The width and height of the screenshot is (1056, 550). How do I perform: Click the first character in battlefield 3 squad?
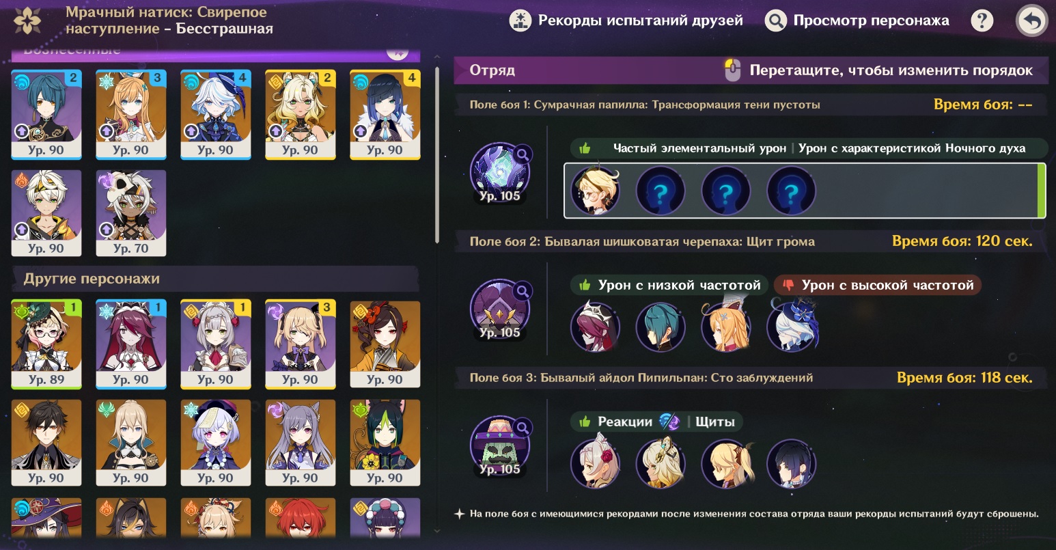[x=595, y=465]
